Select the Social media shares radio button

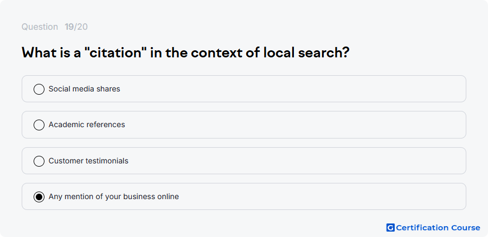(x=39, y=89)
